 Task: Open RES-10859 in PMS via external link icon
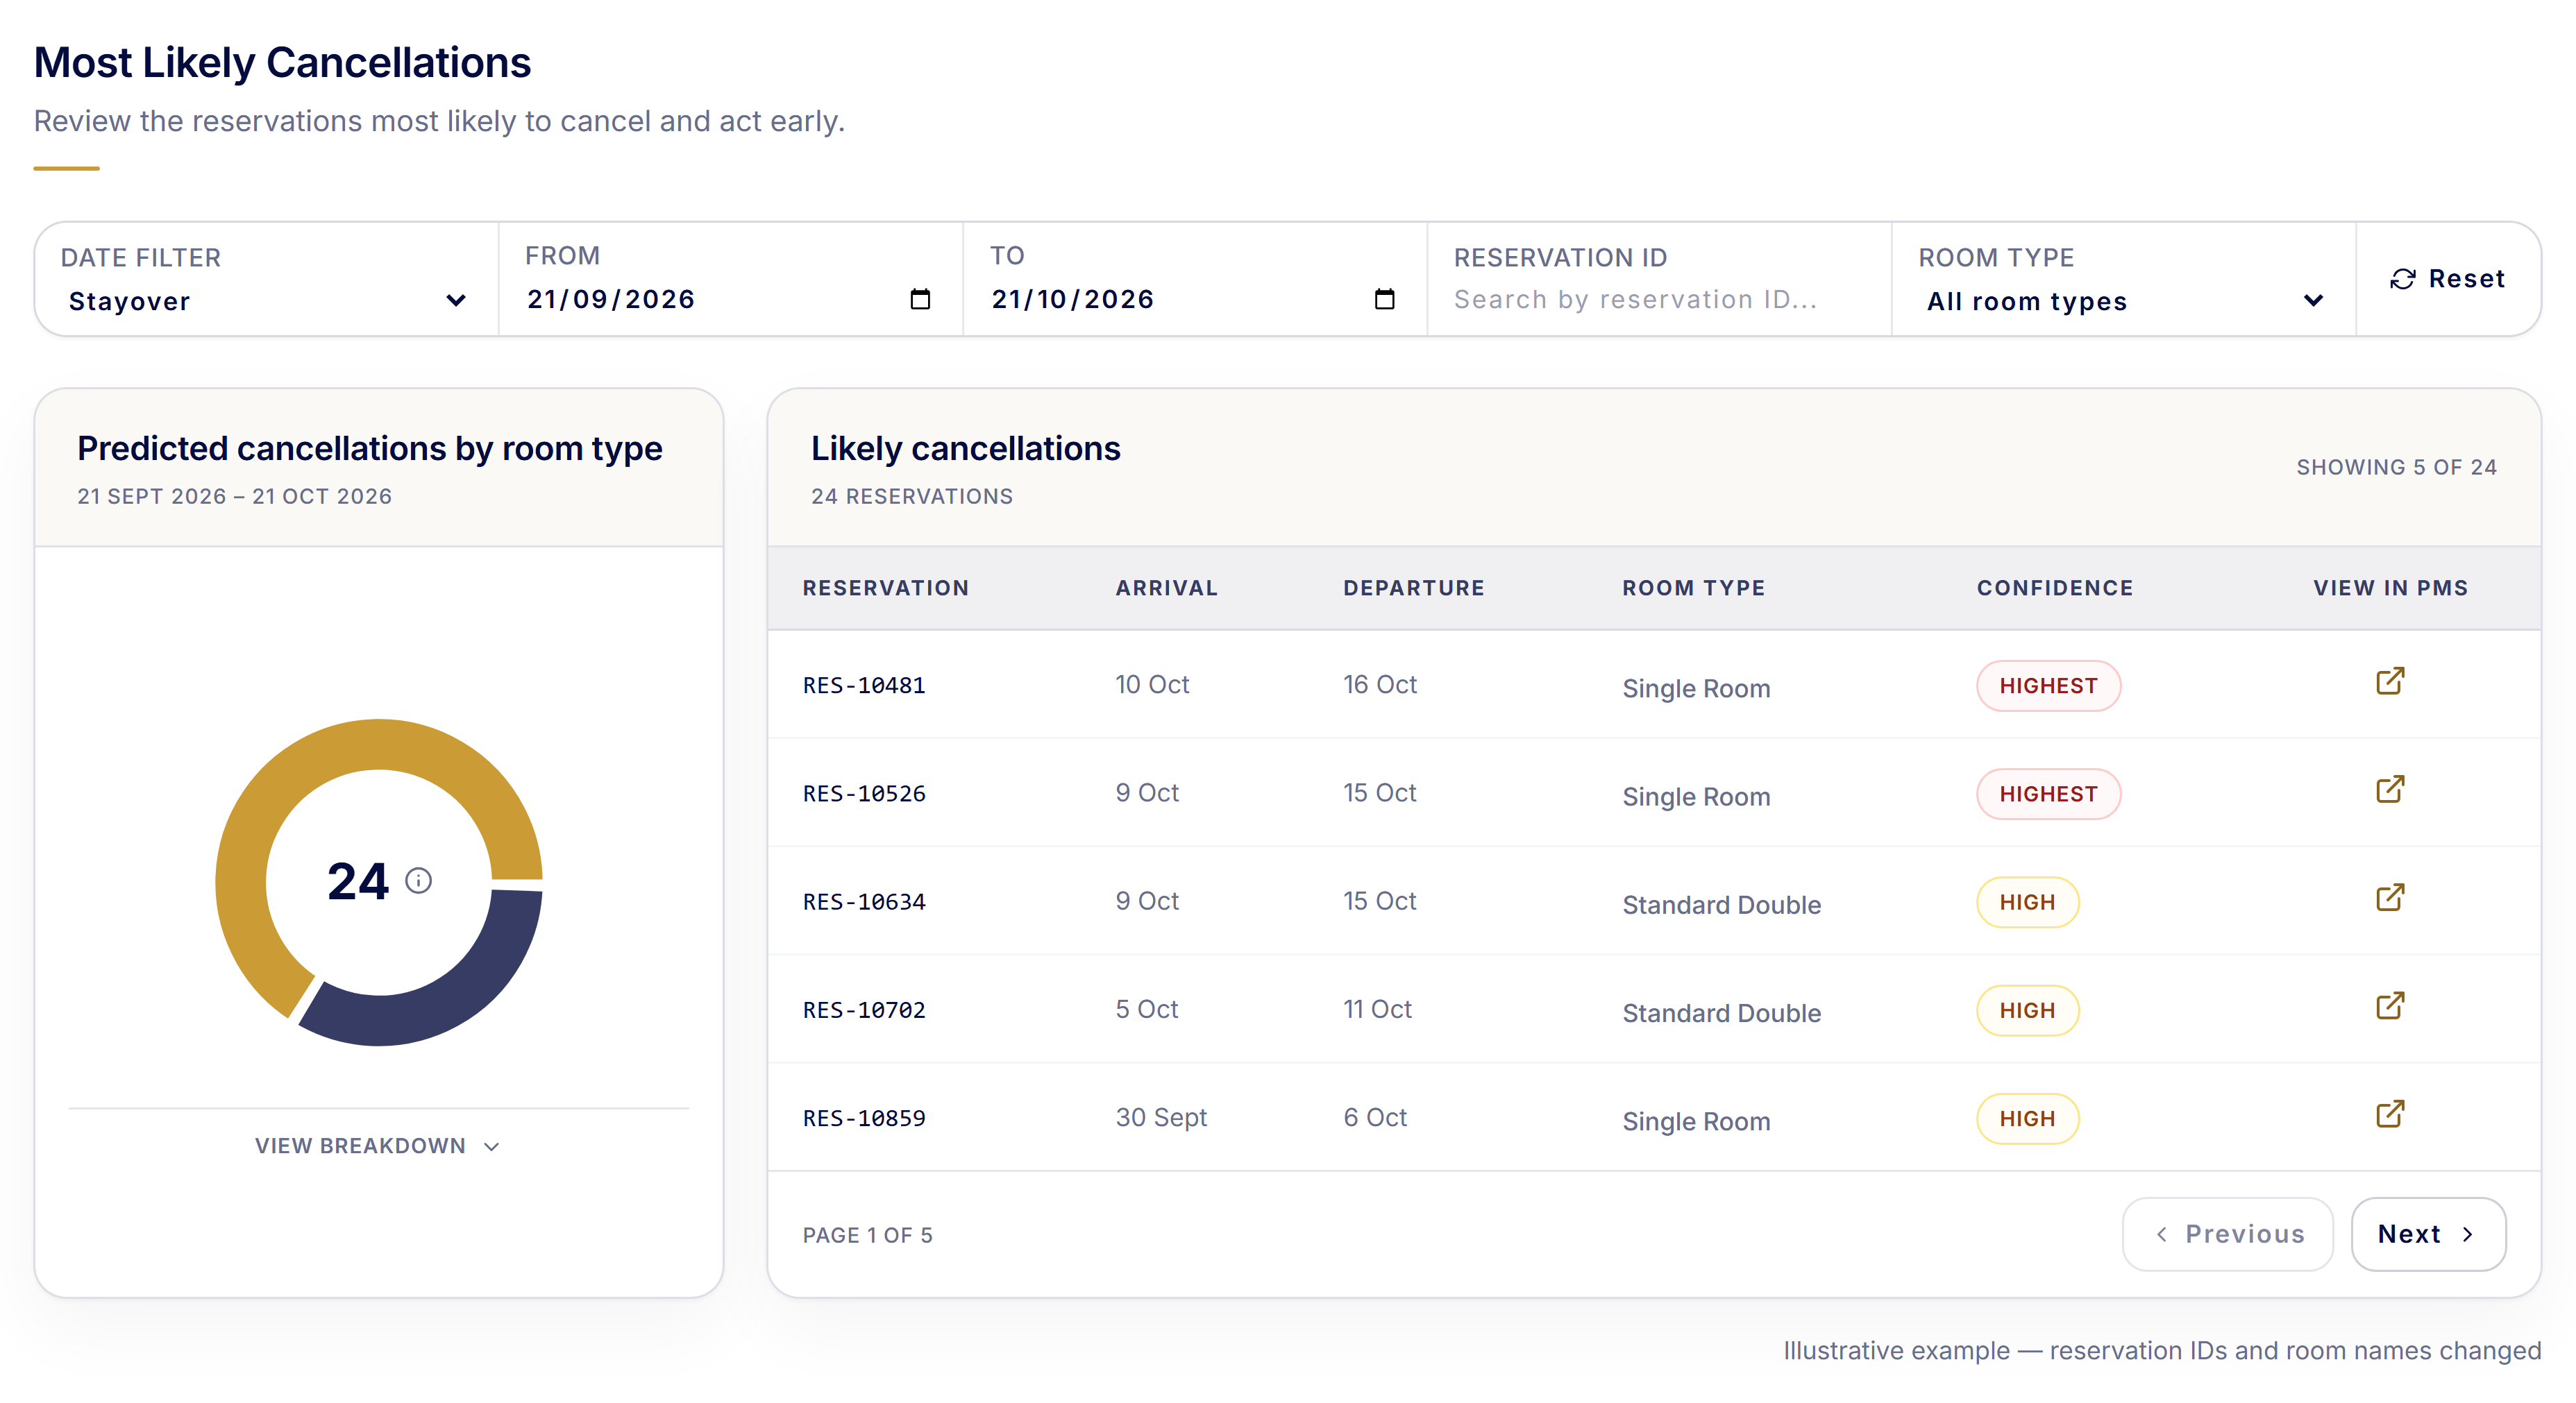pyautogui.click(x=2390, y=1114)
